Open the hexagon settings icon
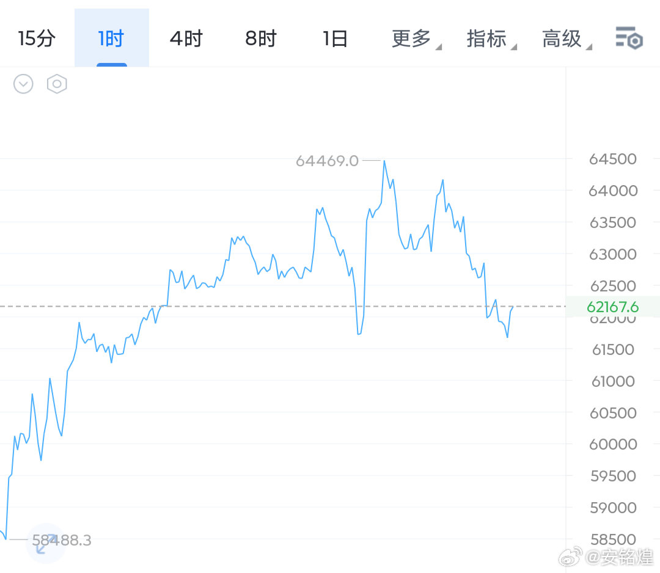This screenshot has width=660, height=573. pyautogui.click(x=57, y=84)
